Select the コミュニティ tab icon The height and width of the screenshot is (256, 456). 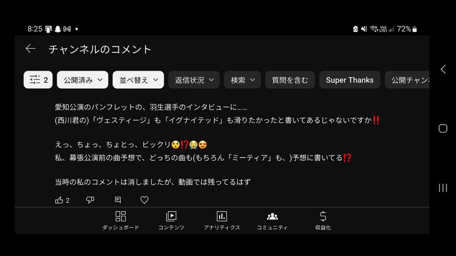click(272, 221)
